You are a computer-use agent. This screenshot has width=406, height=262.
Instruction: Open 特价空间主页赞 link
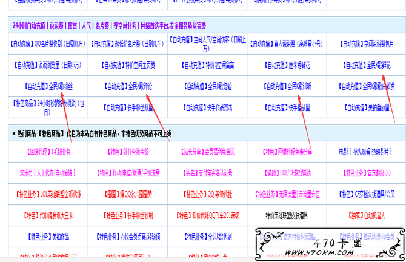pyautogui.click(x=128, y=65)
